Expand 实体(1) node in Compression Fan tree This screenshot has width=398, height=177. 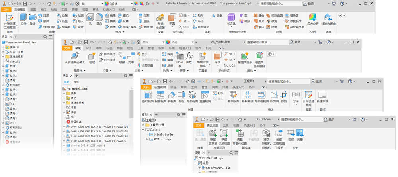[x=3, y=47]
